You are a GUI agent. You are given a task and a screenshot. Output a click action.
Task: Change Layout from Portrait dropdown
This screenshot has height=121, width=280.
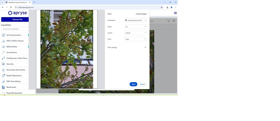(x=135, y=33)
